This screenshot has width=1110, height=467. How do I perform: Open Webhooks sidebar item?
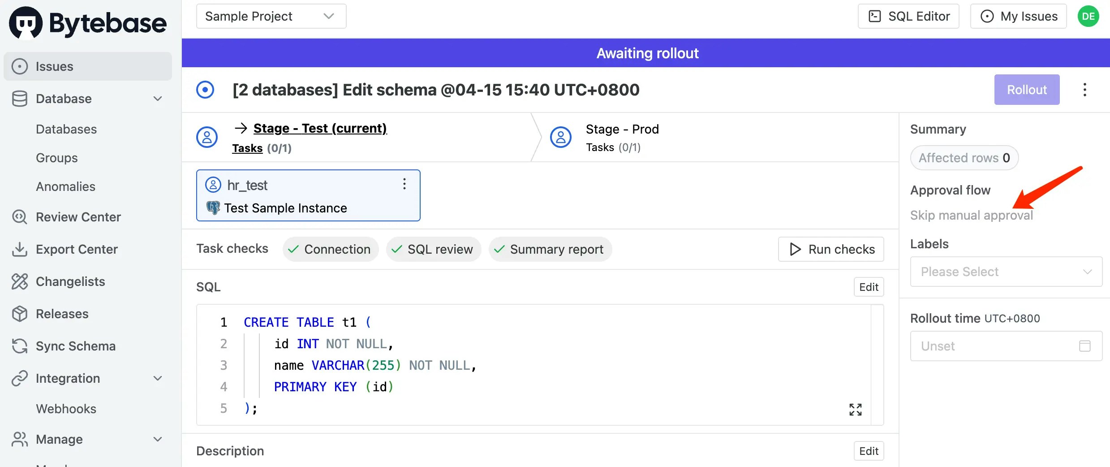click(66, 409)
